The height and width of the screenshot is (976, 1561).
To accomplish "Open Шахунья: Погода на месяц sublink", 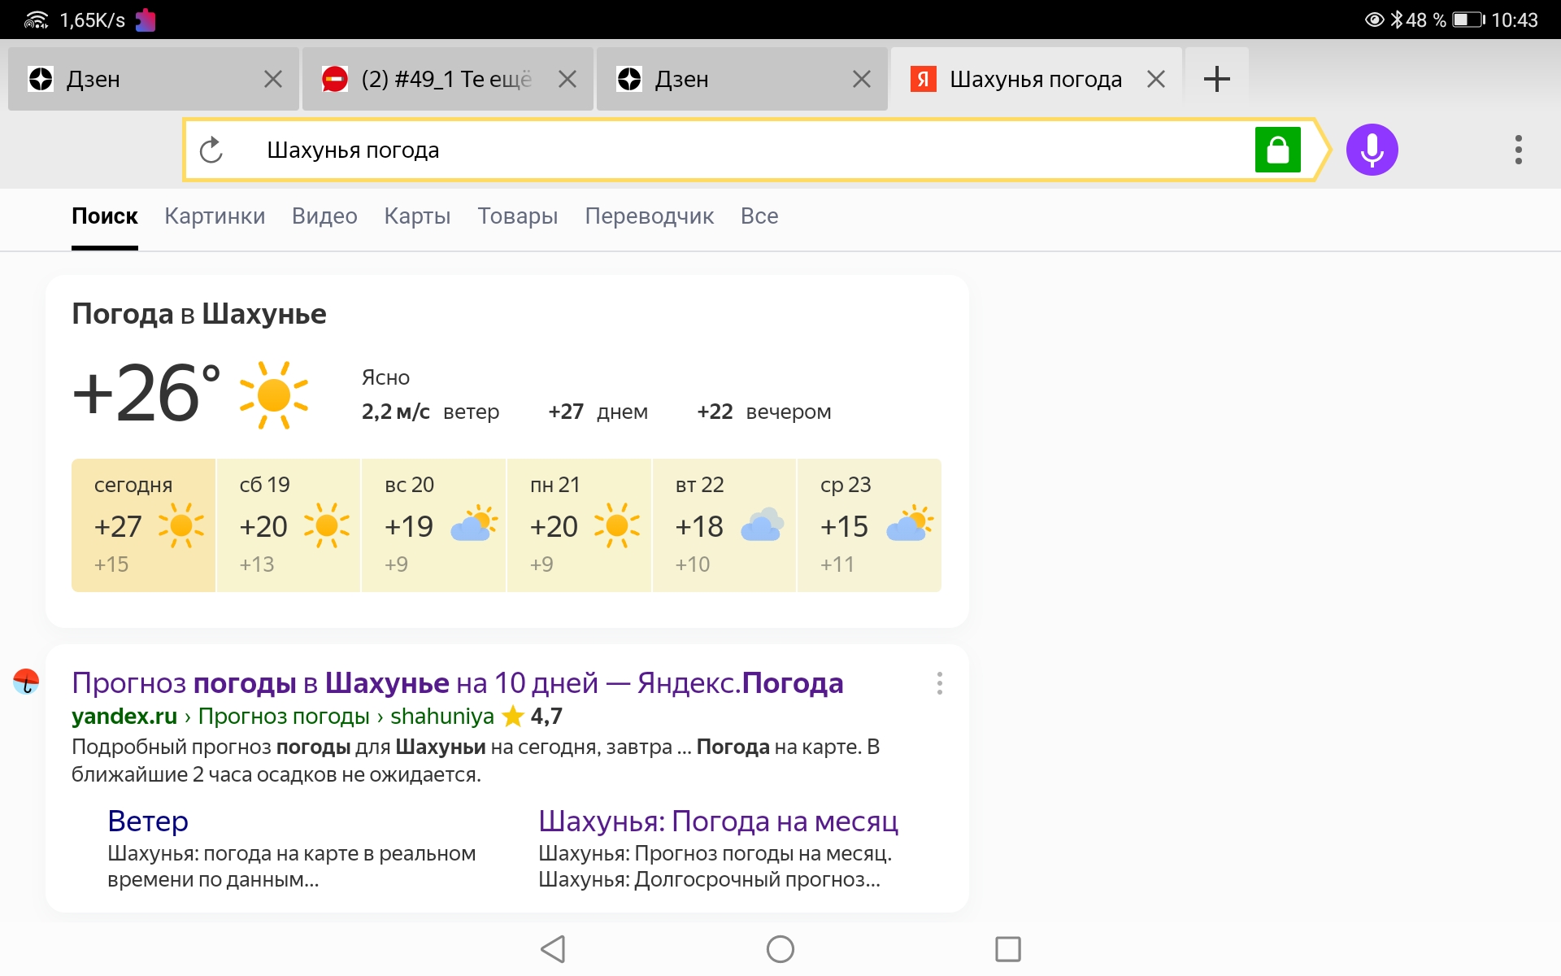I will coord(718,821).
